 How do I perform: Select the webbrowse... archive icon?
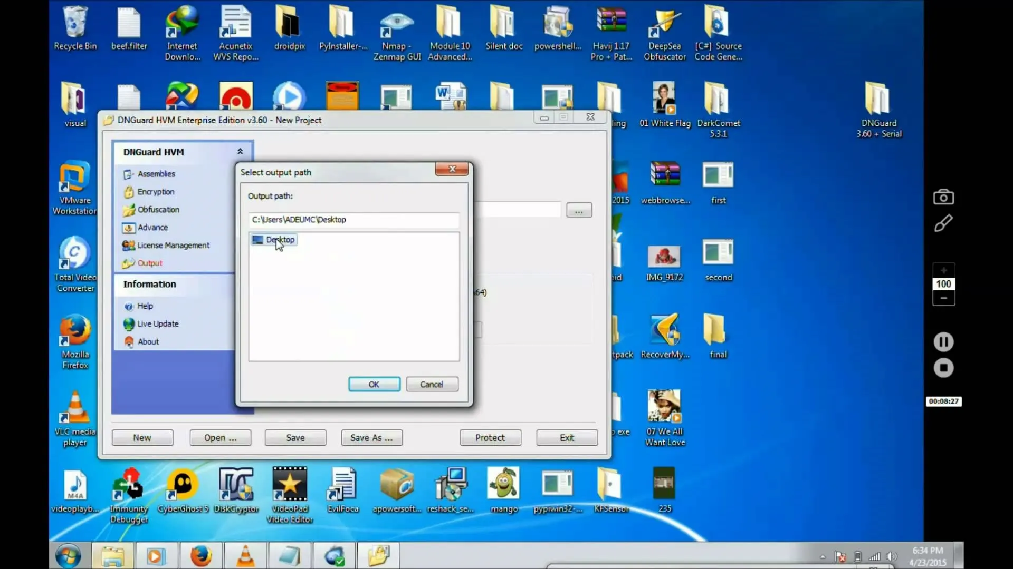(x=665, y=183)
